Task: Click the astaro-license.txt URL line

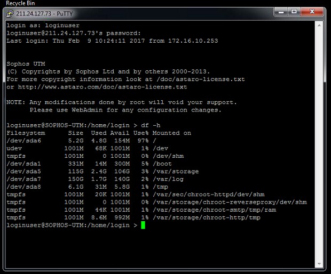Action: (x=97, y=87)
